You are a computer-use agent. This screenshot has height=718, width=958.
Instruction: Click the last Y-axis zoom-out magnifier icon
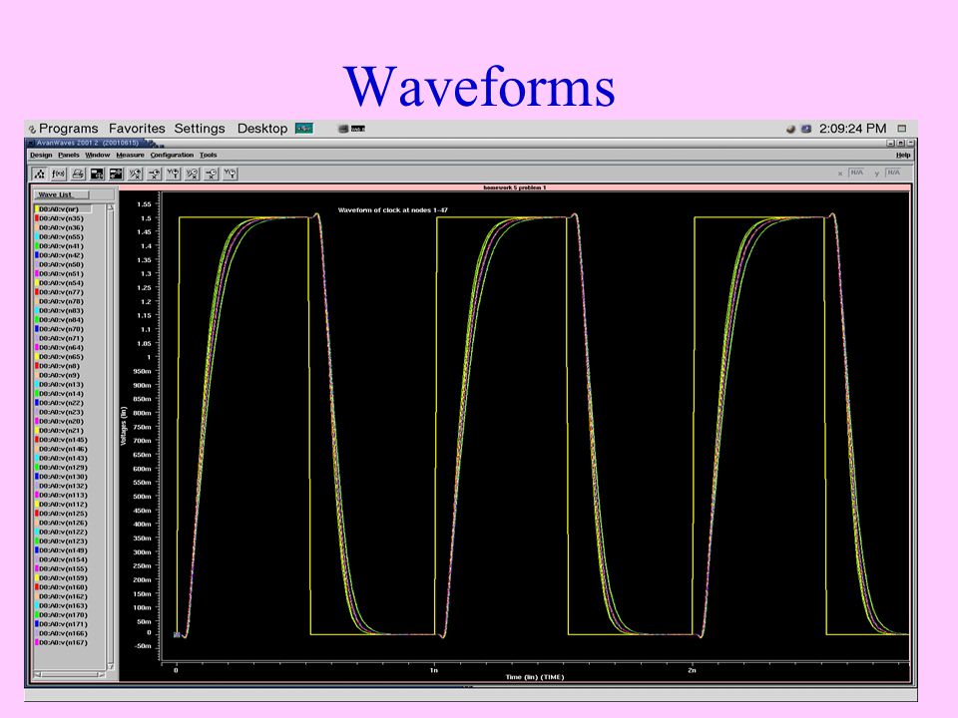[x=230, y=174]
